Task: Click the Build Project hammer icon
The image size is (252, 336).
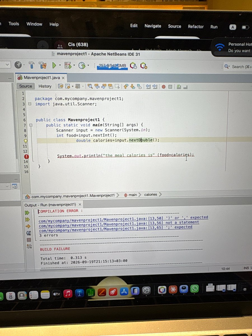Action: coord(32,65)
